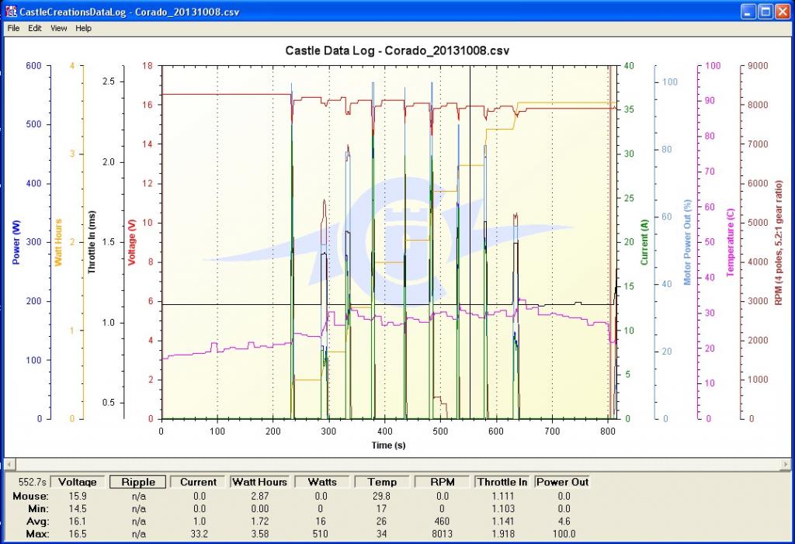Toggle the Throttle In series button

coord(502,482)
